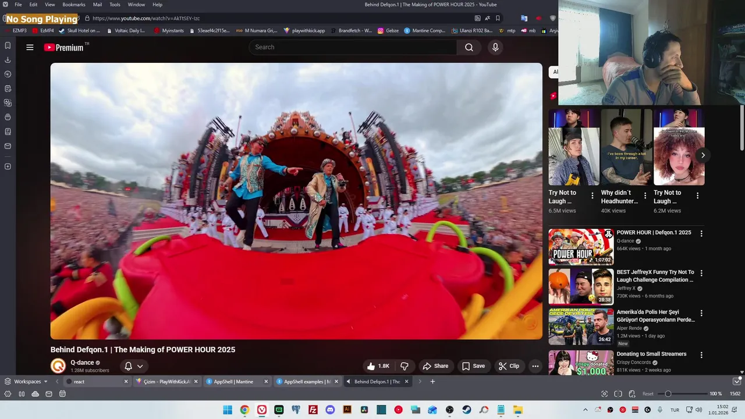Open Vivaldi bookmarks panel in sidebar
The width and height of the screenshot is (745, 419).
click(x=8, y=45)
